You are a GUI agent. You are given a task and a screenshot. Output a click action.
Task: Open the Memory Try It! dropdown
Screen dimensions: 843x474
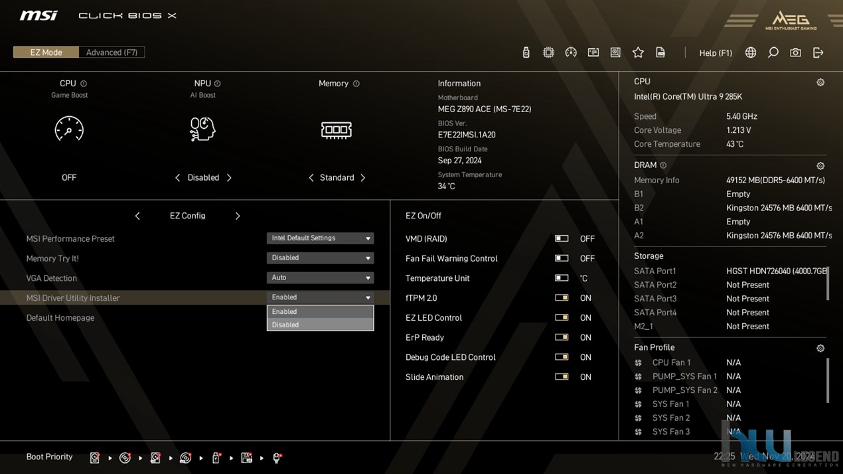click(320, 258)
